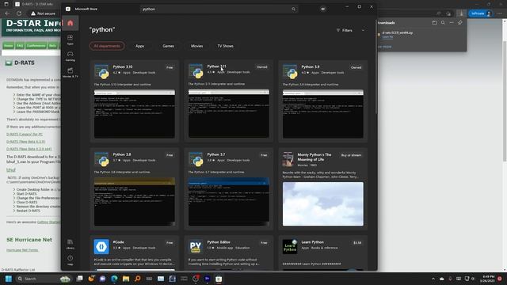Click Free button on Python Editor
The width and height of the screenshot is (507, 285).
264,243
